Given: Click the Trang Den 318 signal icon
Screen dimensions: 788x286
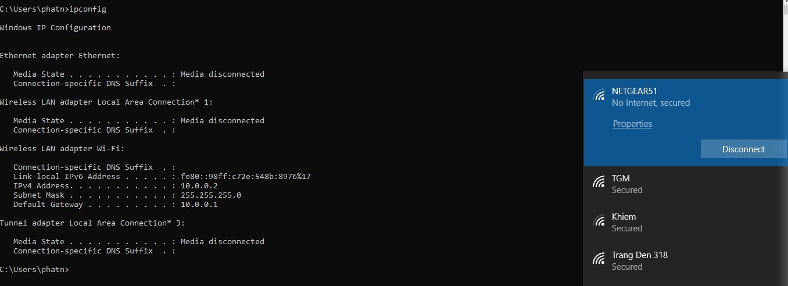Looking at the screenshot, I should pos(599,259).
